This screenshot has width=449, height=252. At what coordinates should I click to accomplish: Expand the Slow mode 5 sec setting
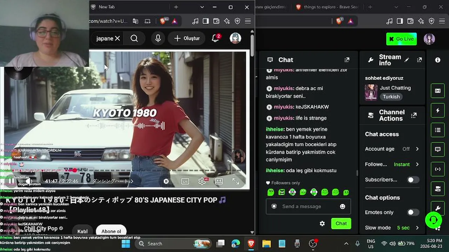(x=392, y=227)
